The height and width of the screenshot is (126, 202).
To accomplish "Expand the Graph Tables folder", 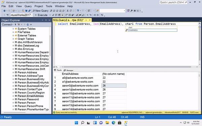I will coord(13,39).
